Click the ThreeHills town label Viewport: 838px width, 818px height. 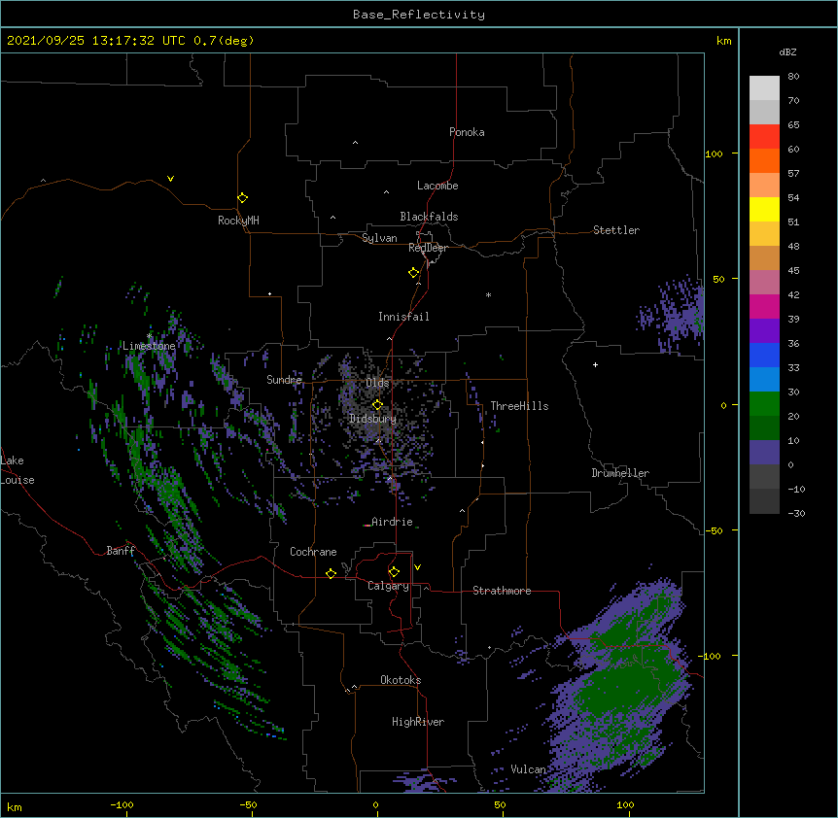pyautogui.click(x=519, y=406)
